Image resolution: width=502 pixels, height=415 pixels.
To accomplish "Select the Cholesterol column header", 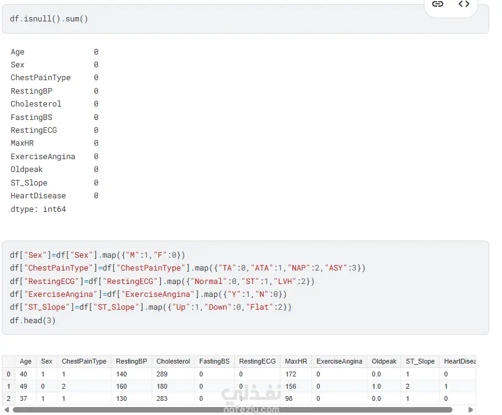I will click(173, 361).
